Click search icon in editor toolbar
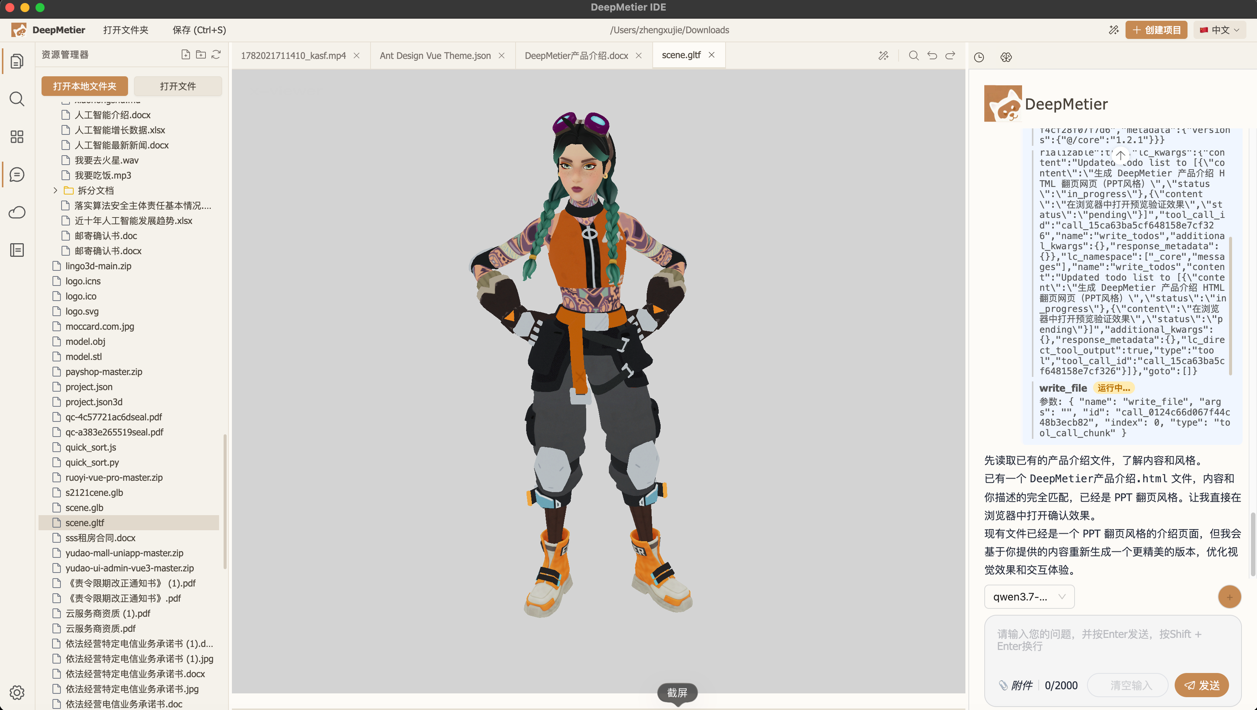The image size is (1257, 710). [914, 56]
